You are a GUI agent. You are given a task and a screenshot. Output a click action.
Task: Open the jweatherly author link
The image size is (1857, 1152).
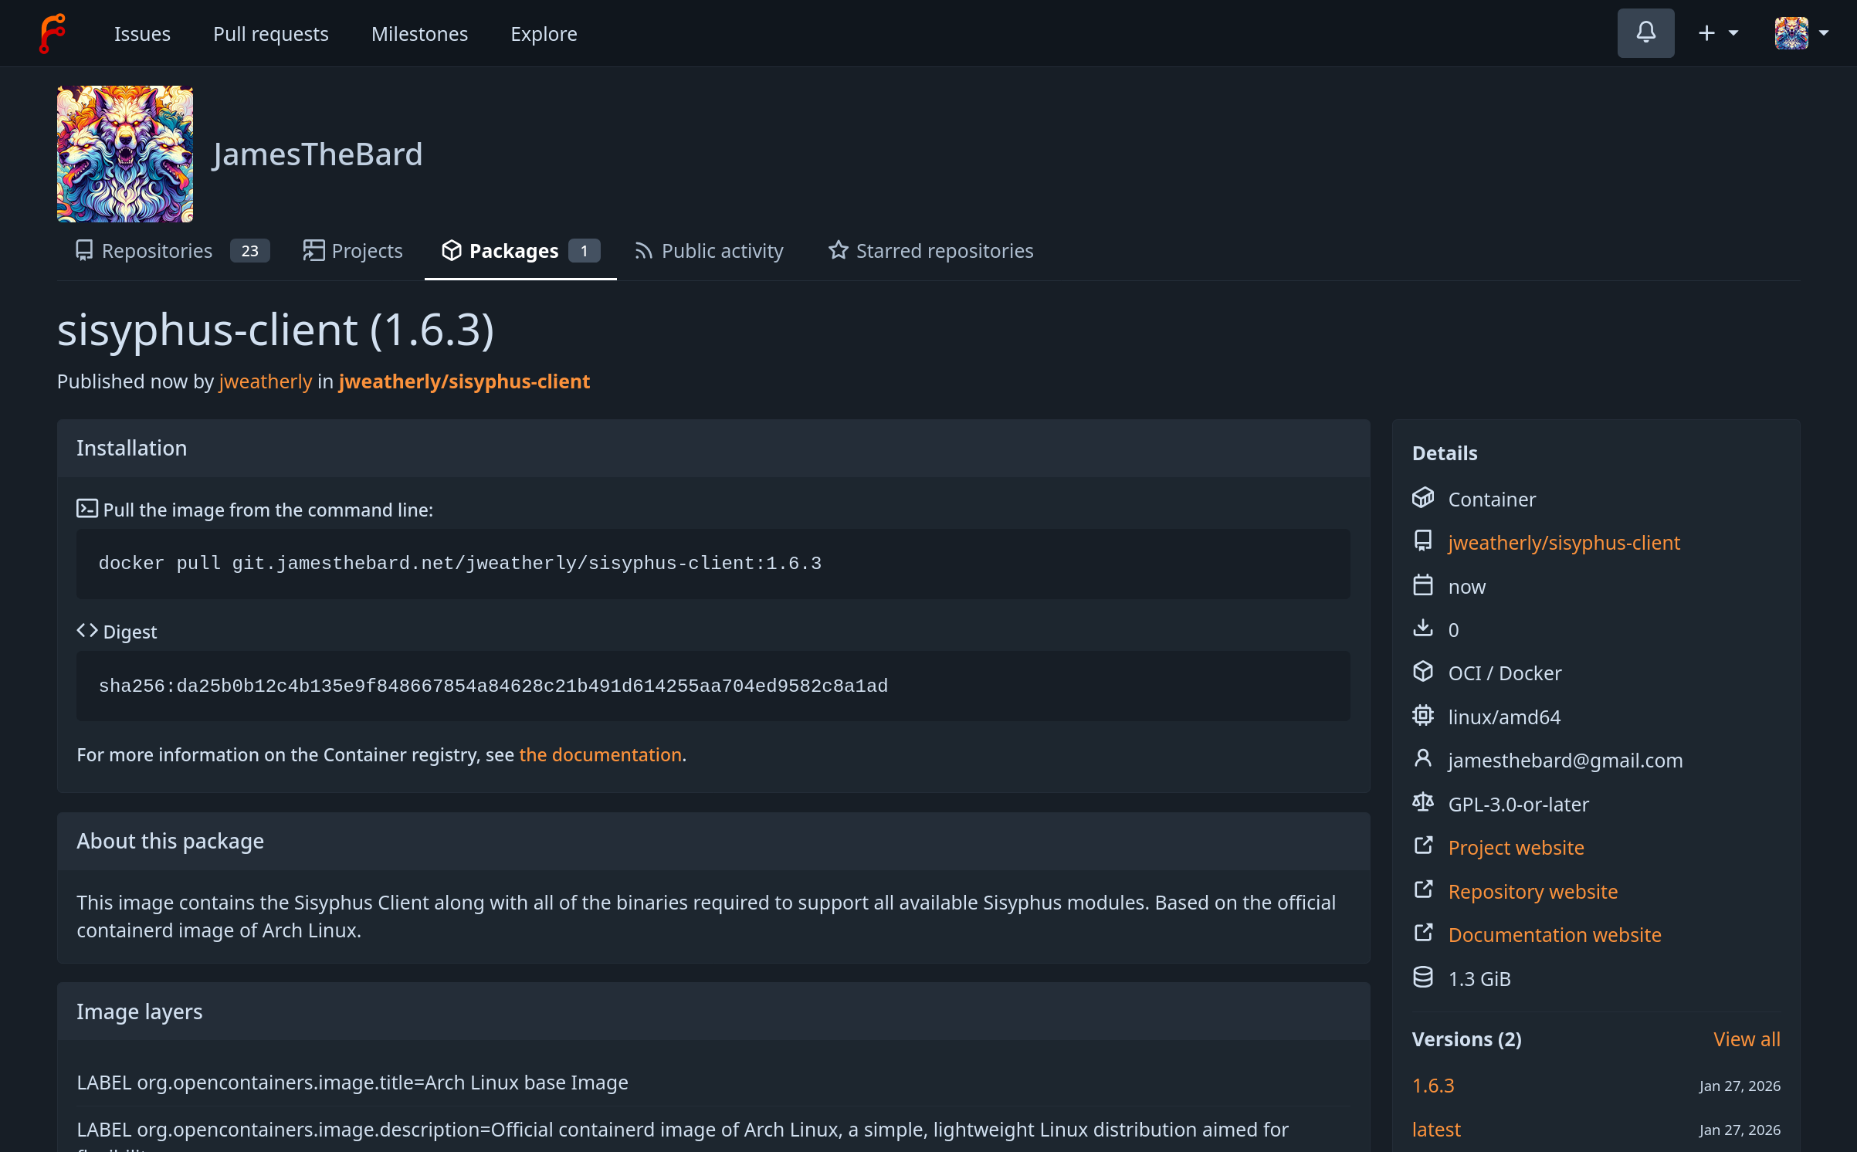(x=265, y=381)
